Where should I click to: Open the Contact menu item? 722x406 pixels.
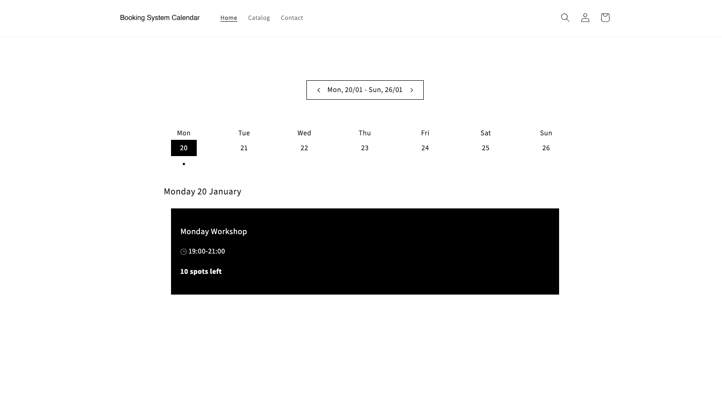(292, 18)
